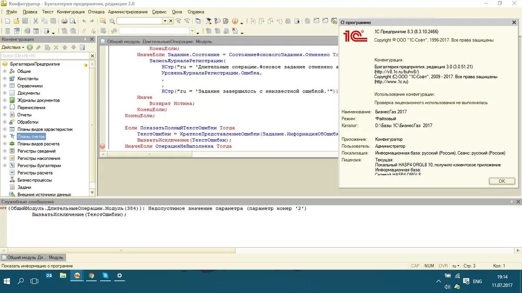Move the object down in the configuration tree
Viewport: 522px width, 293px height.
[73, 47]
